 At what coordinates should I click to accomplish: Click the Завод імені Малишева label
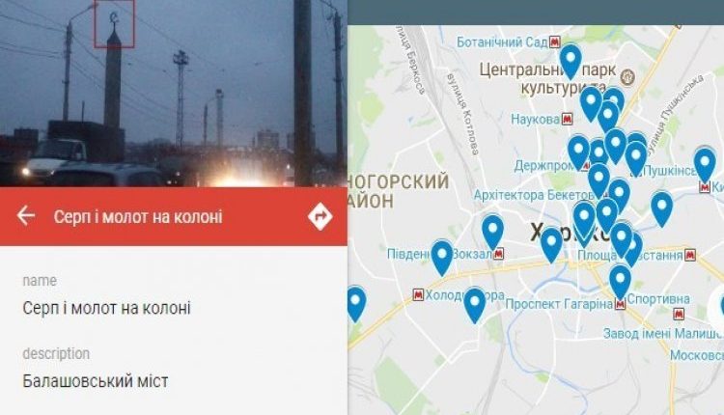click(663, 333)
